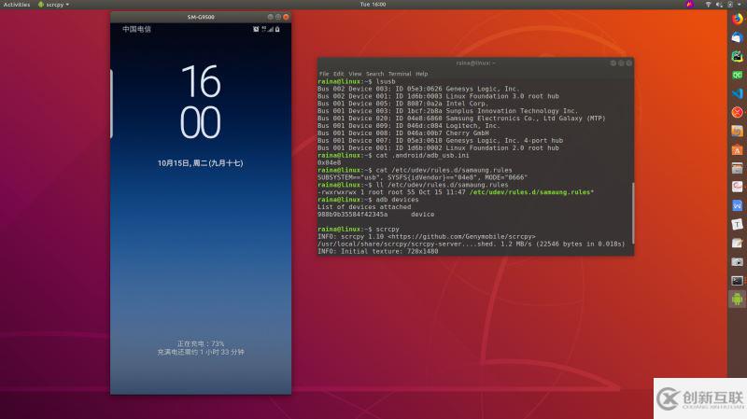Open the Terminal icon in the dock
The image size is (747, 419).
pos(737,280)
